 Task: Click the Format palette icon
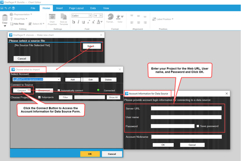[110, 17]
